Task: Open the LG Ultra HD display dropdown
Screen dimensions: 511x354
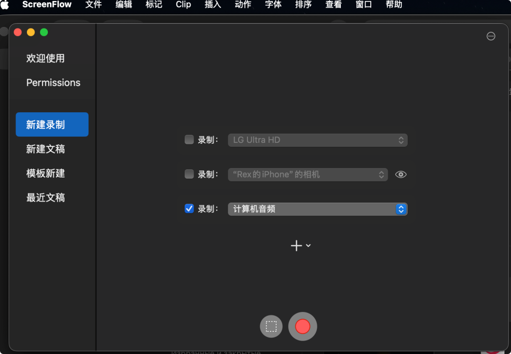Action: (317, 140)
